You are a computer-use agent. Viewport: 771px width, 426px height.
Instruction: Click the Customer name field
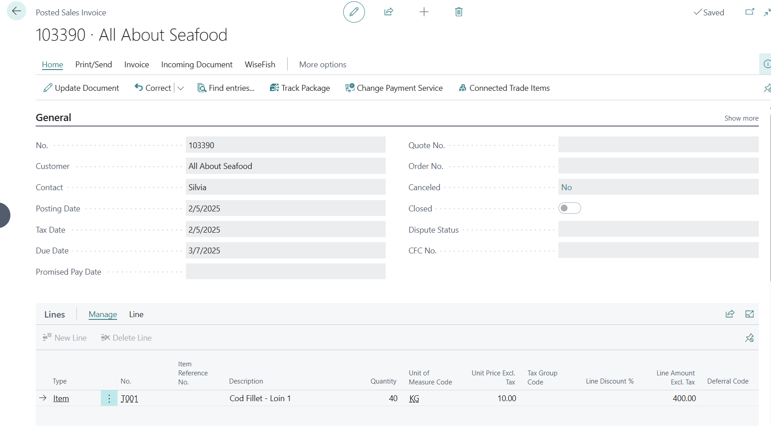pos(285,166)
